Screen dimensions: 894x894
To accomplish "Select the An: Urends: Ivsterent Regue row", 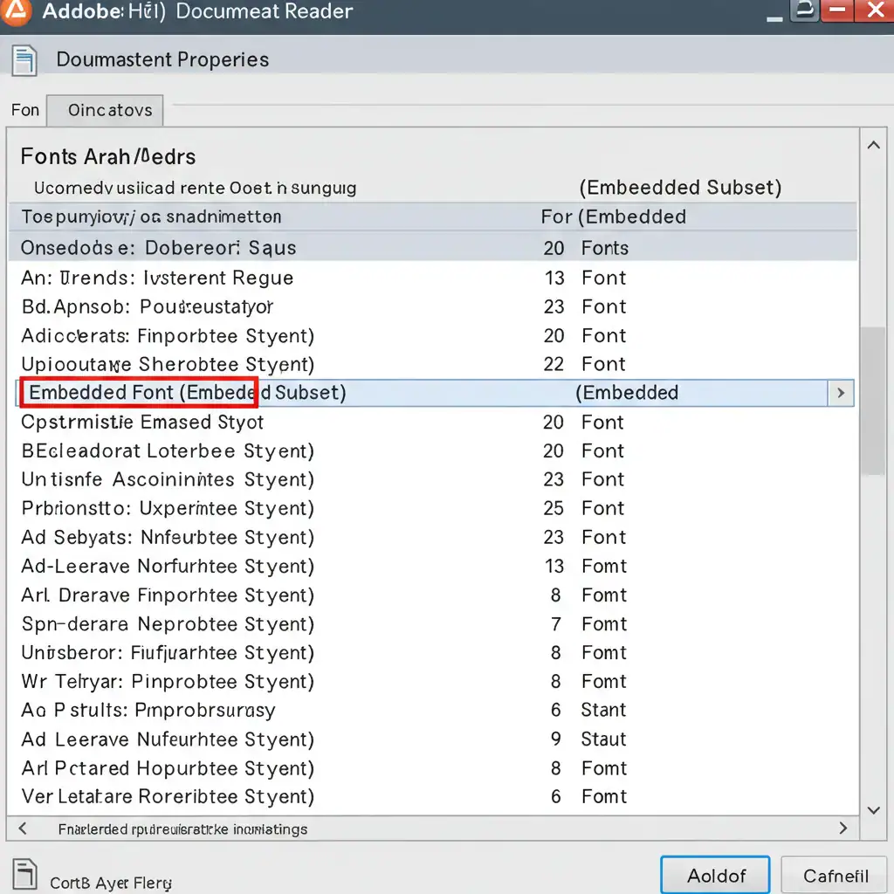I will tap(433, 278).
